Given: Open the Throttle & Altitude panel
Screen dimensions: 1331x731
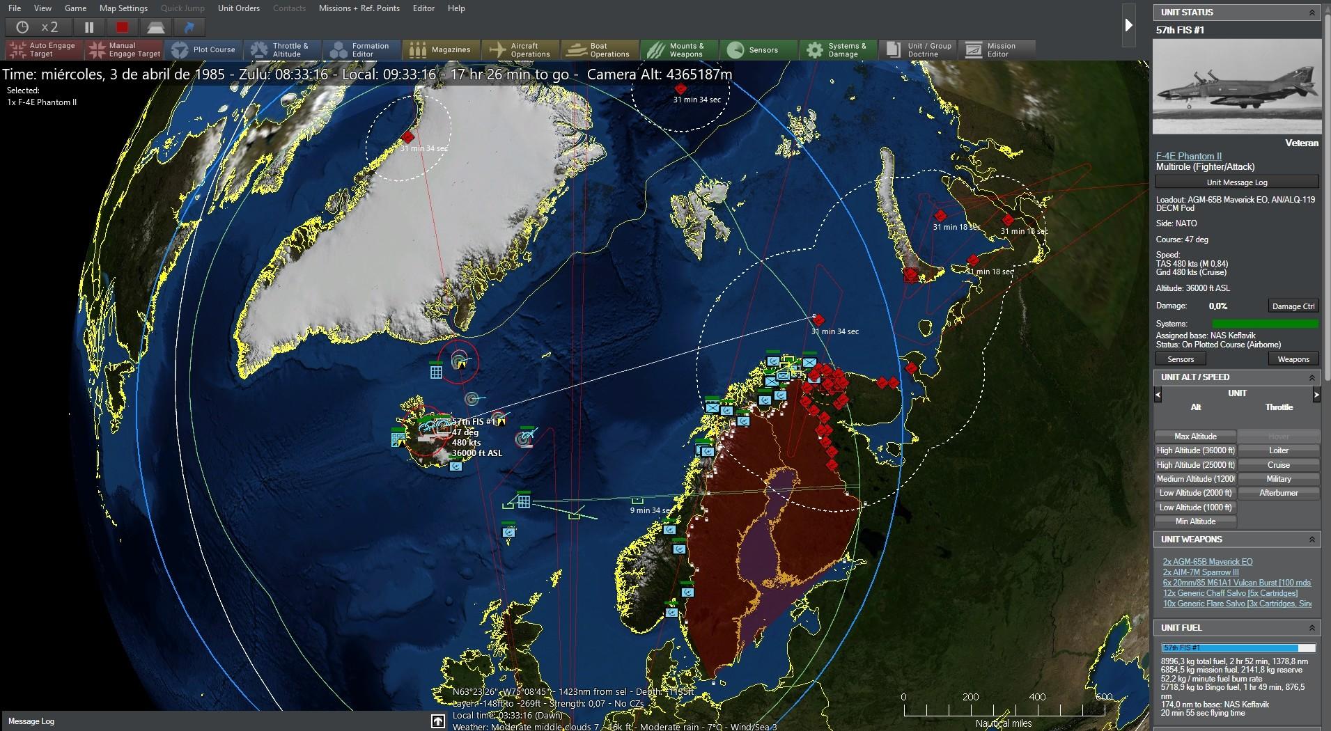Looking at the screenshot, I should (x=282, y=49).
